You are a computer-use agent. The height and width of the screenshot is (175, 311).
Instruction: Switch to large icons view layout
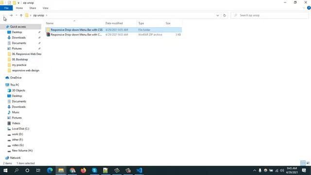308,163
